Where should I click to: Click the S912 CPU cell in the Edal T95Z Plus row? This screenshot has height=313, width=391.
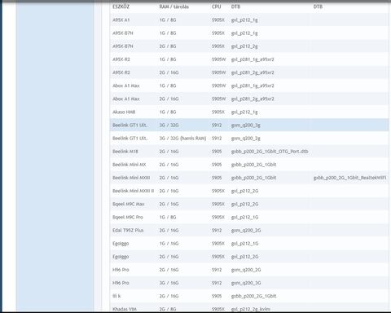point(217,231)
